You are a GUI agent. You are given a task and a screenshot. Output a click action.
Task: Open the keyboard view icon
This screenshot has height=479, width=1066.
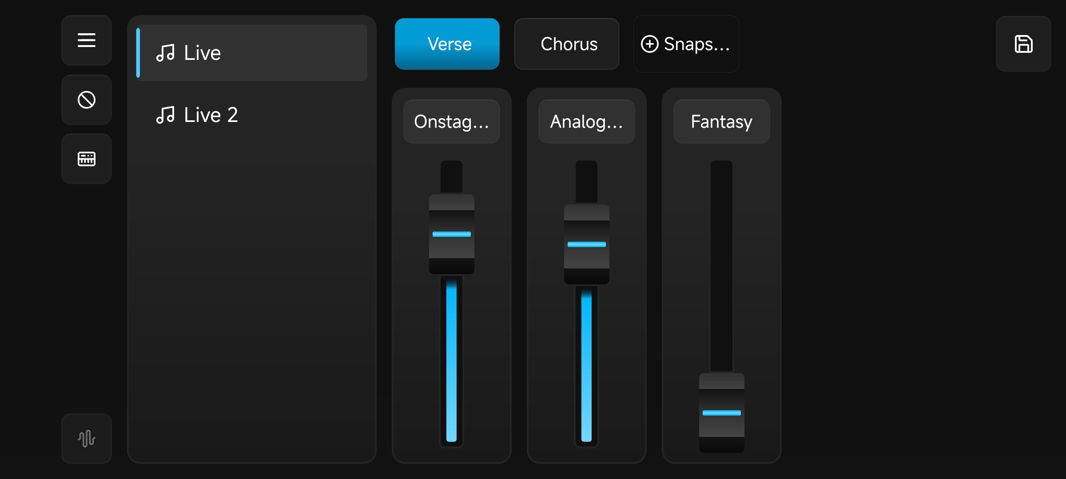[87, 159]
